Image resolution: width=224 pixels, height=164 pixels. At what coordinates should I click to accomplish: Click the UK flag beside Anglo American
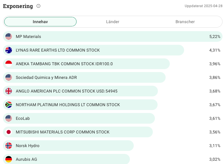[x=9, y=91]
